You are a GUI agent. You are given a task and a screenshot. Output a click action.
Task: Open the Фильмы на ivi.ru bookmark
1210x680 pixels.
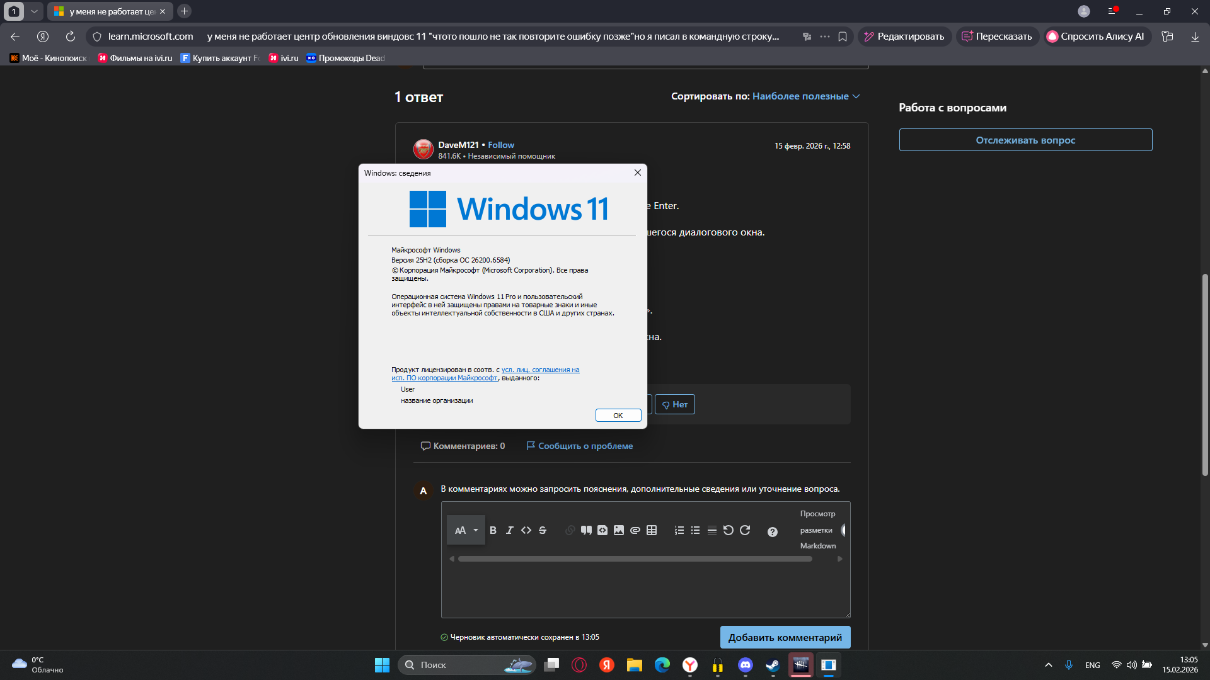[135, 58]
